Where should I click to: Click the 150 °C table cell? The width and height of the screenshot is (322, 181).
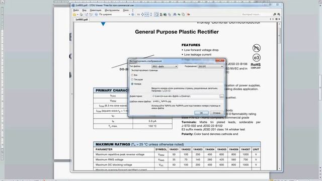[x=152, y=126]
